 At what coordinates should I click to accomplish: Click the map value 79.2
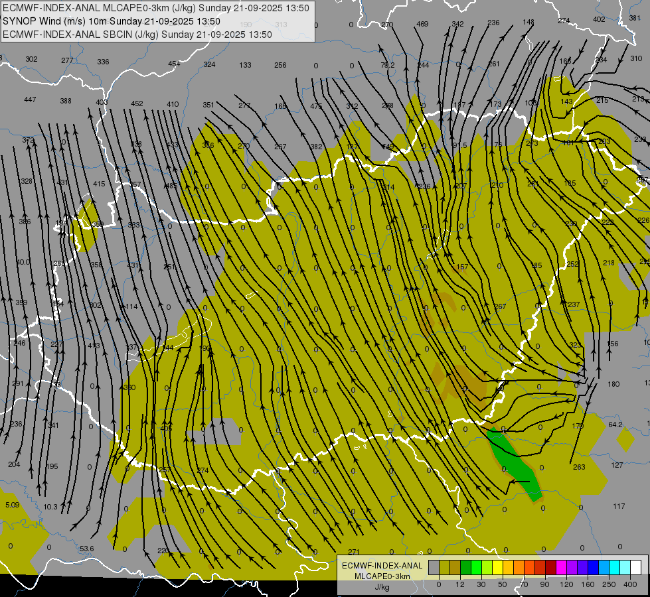pyautogui.click(x=387, y=65)
